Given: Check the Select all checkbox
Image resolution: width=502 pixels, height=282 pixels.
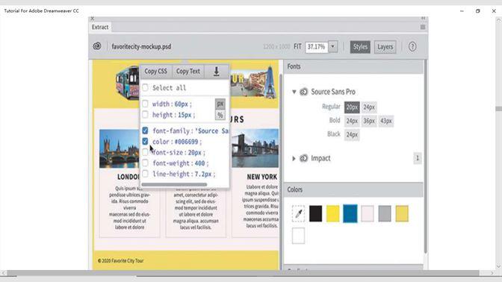Looking at the screenshot, I should pyautogui.click(x=145, y=87).
